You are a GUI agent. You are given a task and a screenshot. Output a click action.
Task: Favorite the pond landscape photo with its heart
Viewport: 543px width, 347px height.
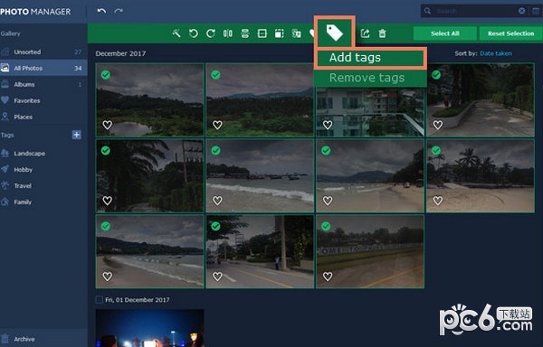pyautogui.click(x=108, y=125)
